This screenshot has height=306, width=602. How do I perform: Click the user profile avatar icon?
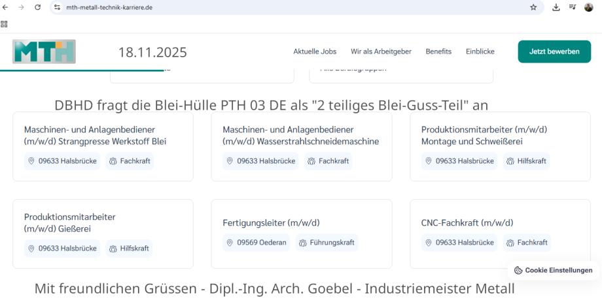tap(589, 7)
